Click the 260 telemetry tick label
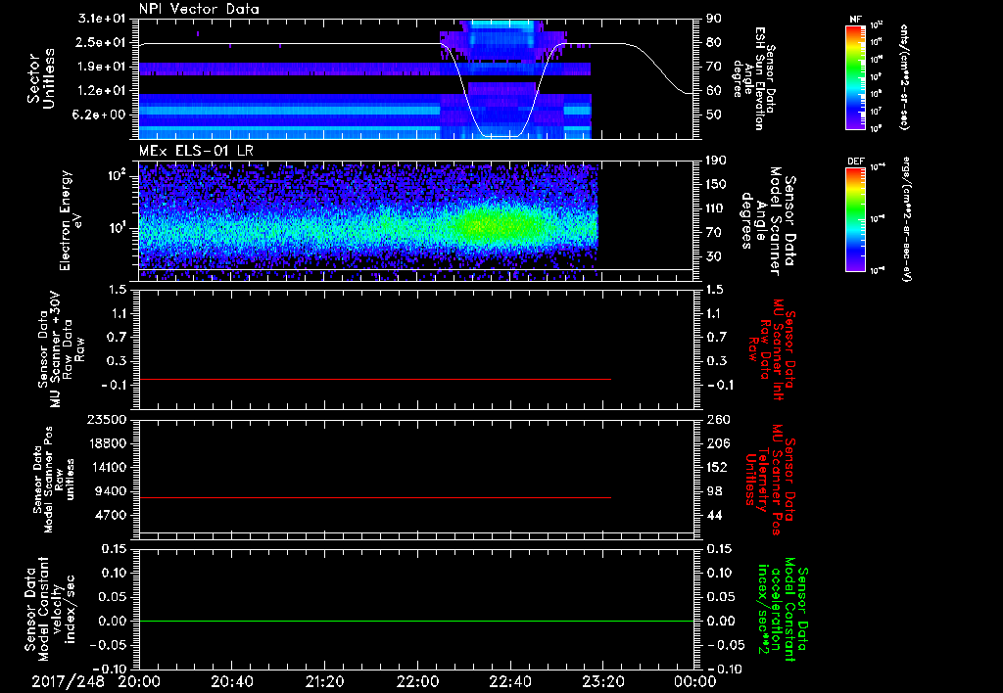This screenshot has width=1003, height=693. tap(718, 420)
